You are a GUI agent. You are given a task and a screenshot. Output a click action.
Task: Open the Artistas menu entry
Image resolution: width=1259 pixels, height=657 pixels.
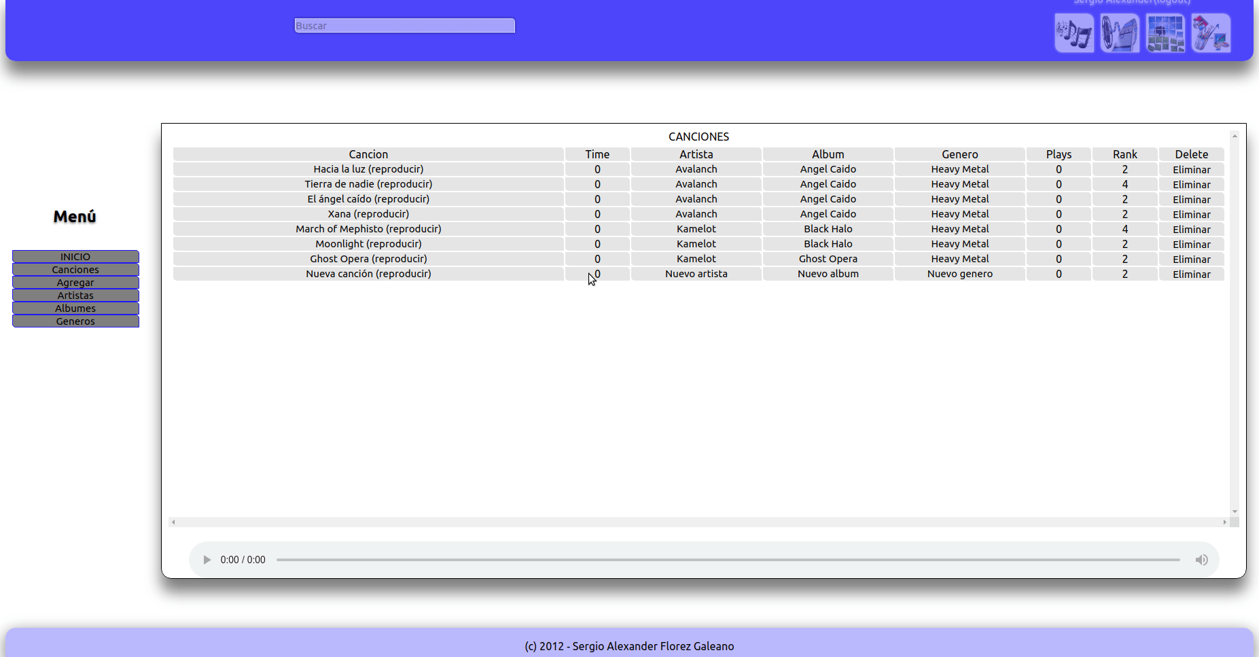(75, 296)
